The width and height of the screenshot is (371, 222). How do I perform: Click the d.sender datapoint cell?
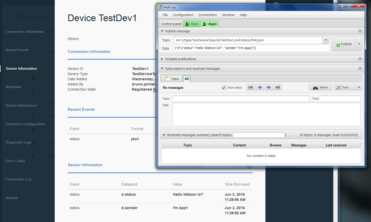pos(129,208)
